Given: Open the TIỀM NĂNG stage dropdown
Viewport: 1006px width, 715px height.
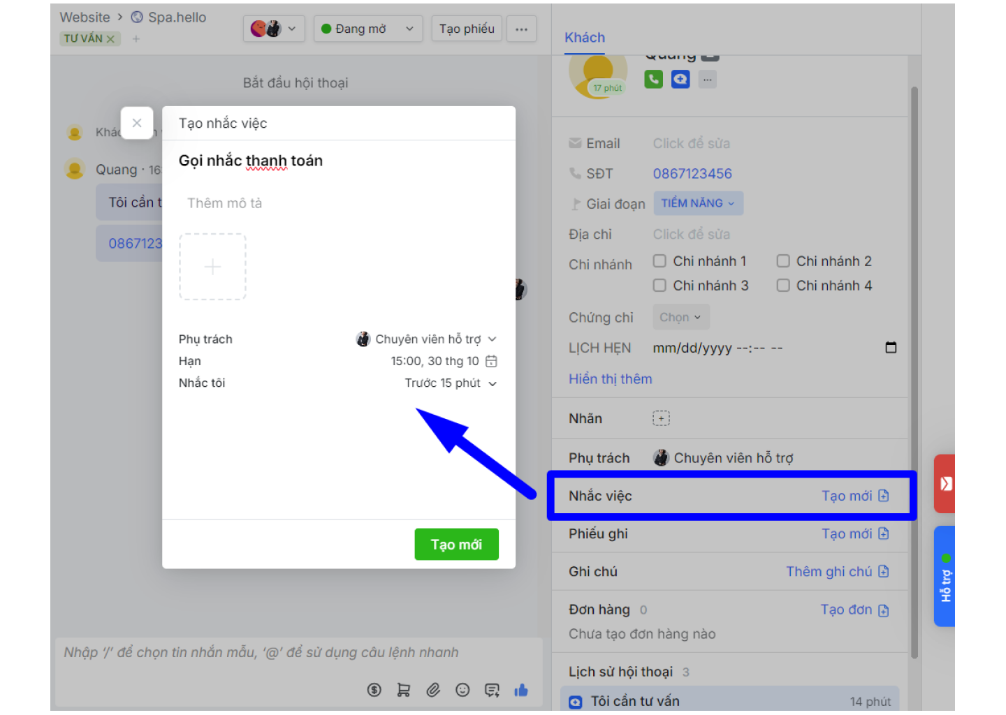Looking at the screenshot, I should tap(698, 203).
